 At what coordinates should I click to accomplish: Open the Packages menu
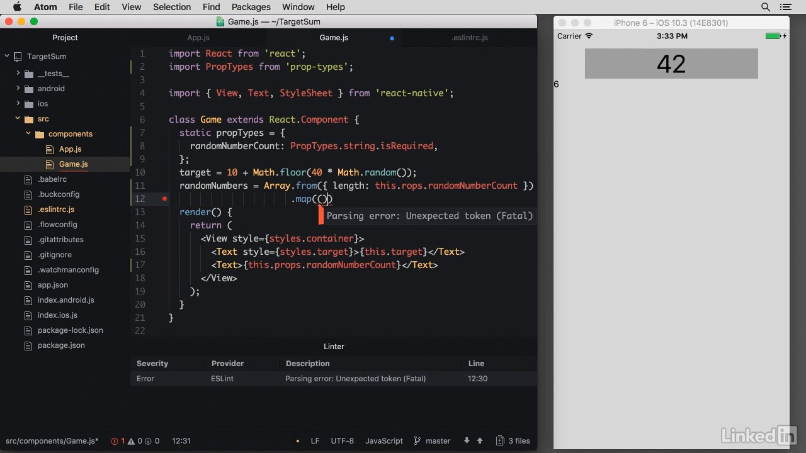click(251, 7)
